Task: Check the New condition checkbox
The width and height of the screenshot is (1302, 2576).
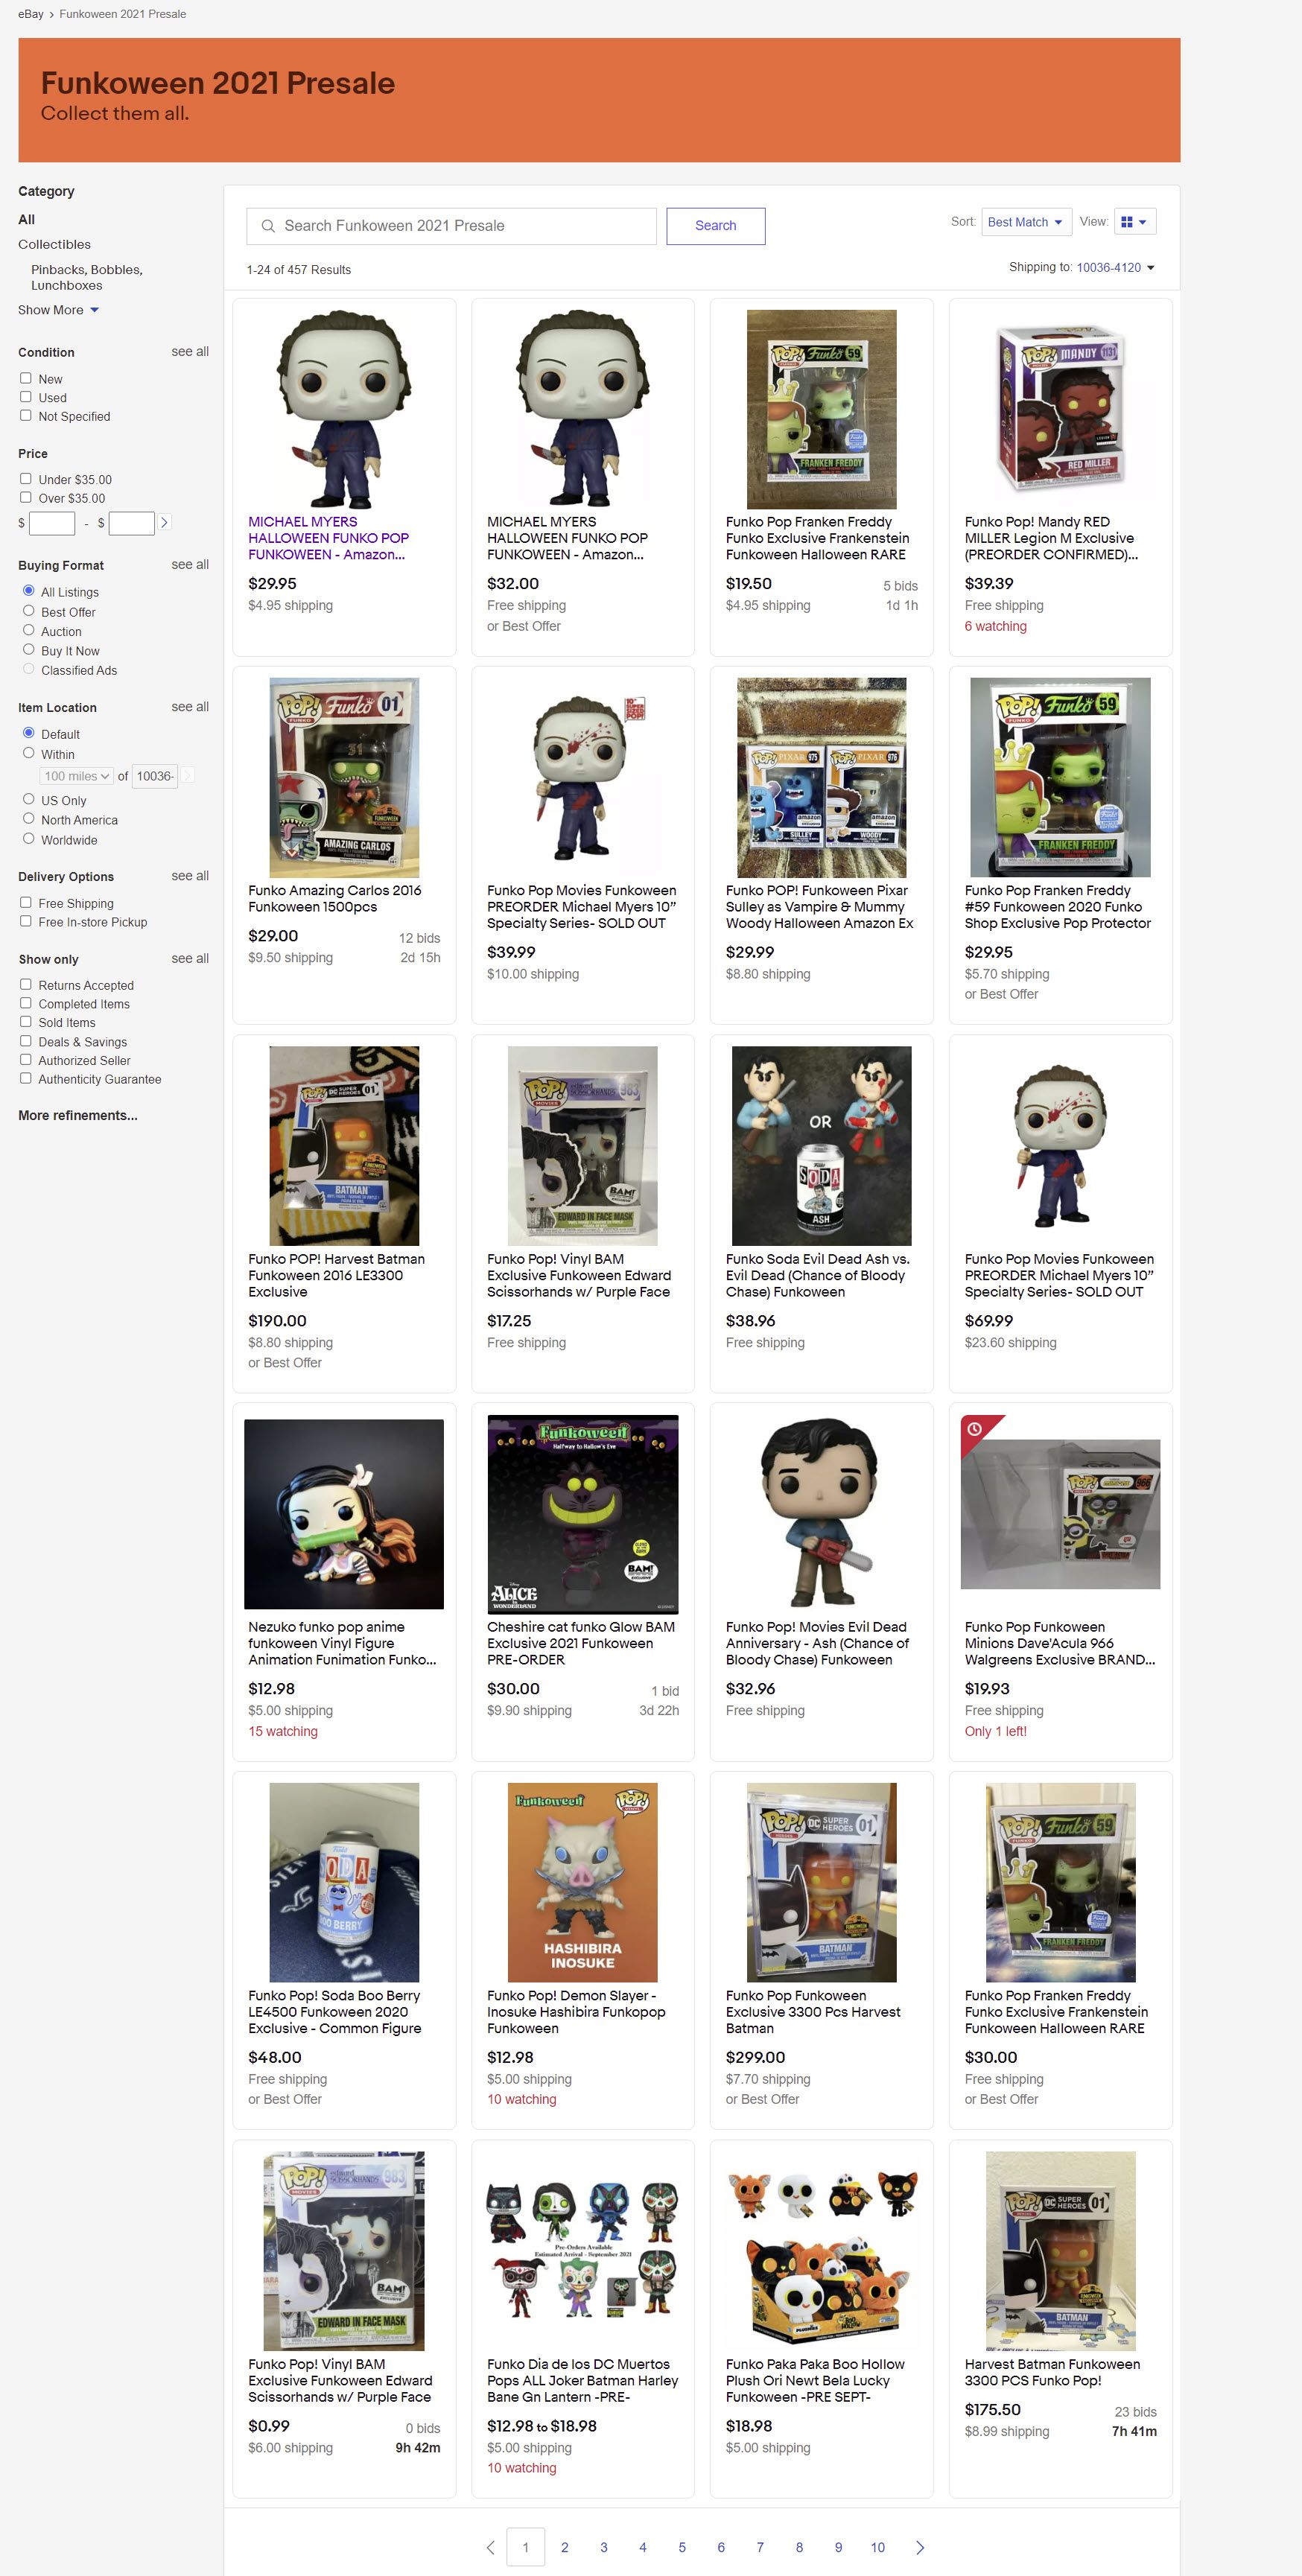Action: coord(26,378)
